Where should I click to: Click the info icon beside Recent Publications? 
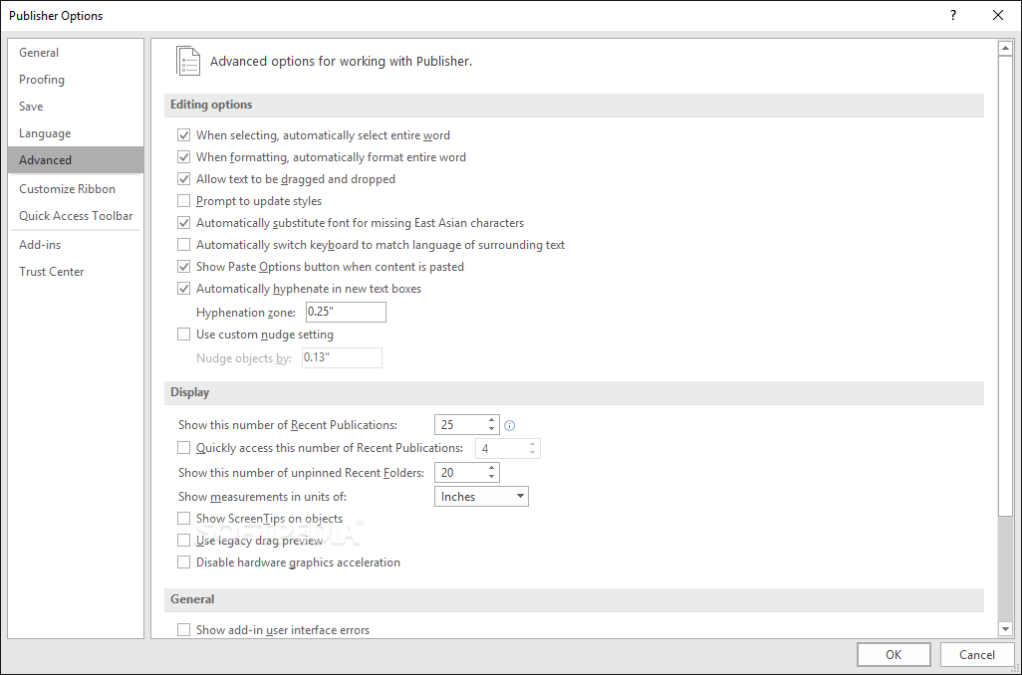pyautogui.click(x=510, y=425)
